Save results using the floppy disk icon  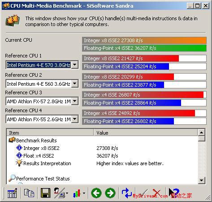[x=45, y=193]
